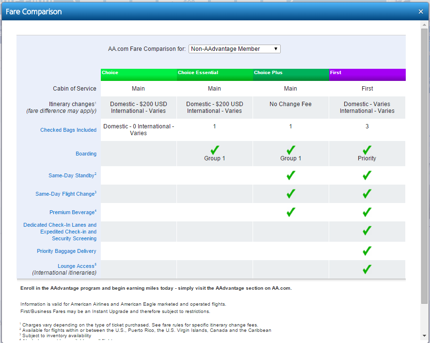This screenshot has height=343, width=430.
Task: Click the 'AA.com Fare Comparison for:' label
Action: pyautogui.click(x=147, y=49)
